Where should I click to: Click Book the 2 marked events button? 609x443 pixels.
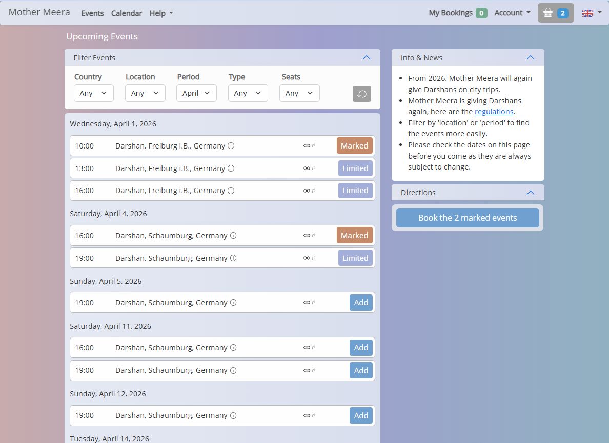click(467, 218)
